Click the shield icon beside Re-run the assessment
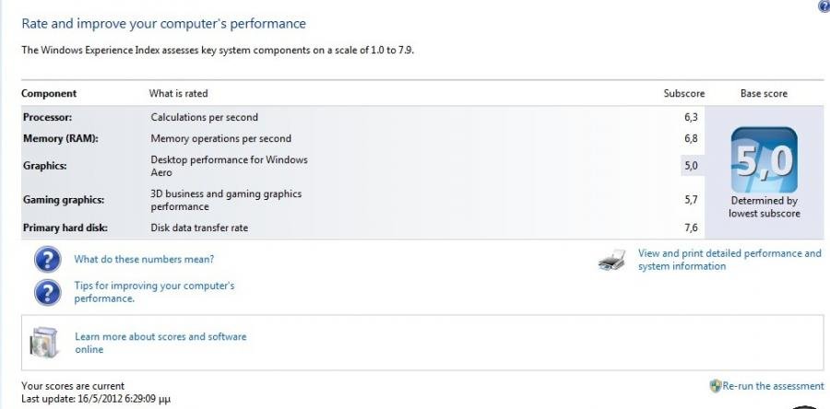Screen dimensions: 830x409 [715, 386]
